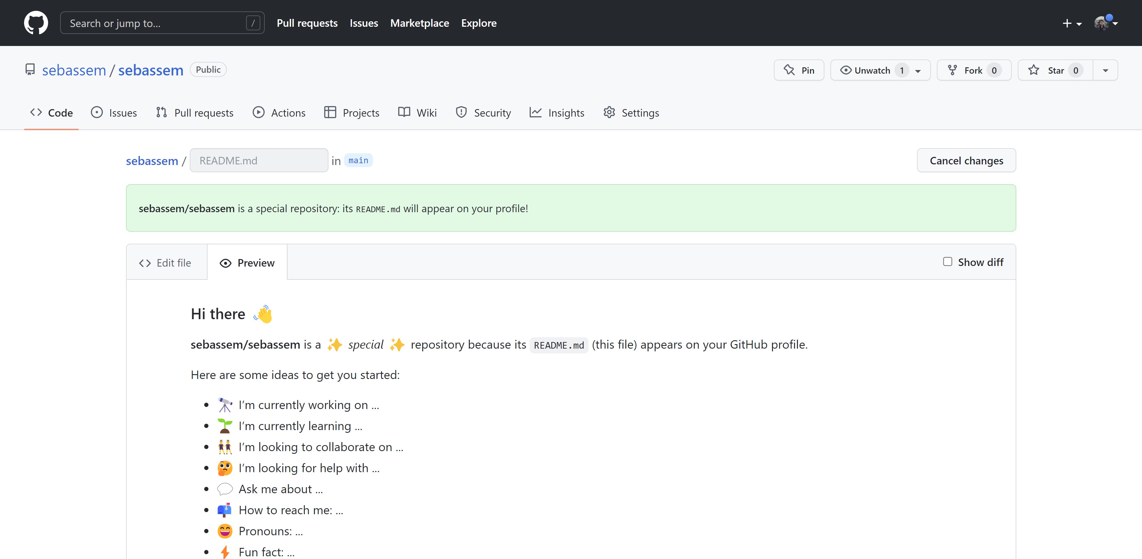This screenshot has width=1142, height=559.
Task: Click the thinking face emoji beside help with
Action: [225, 468]
